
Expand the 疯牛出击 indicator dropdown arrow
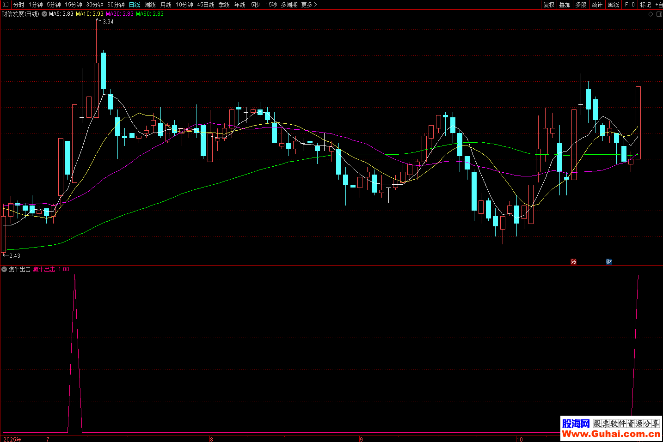4,269
